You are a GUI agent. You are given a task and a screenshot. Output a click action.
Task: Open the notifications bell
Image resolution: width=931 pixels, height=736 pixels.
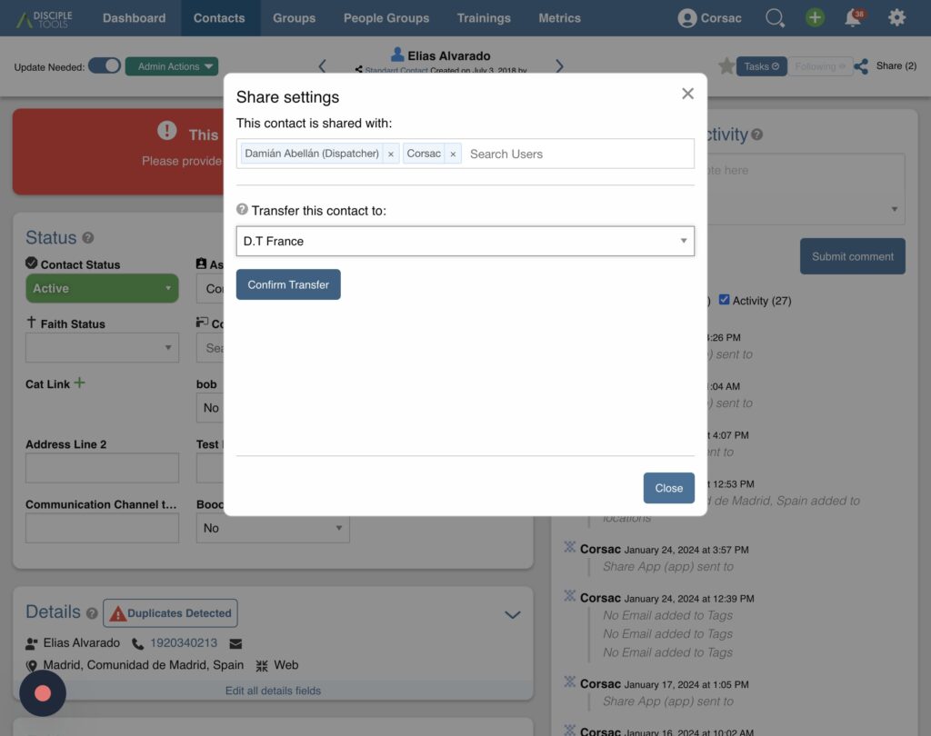(x=854, y=18)
